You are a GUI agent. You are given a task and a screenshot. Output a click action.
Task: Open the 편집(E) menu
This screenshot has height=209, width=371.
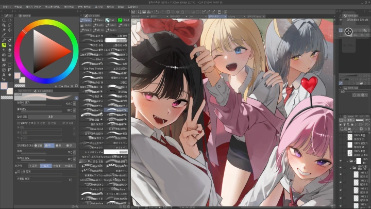tap(18, 7)
